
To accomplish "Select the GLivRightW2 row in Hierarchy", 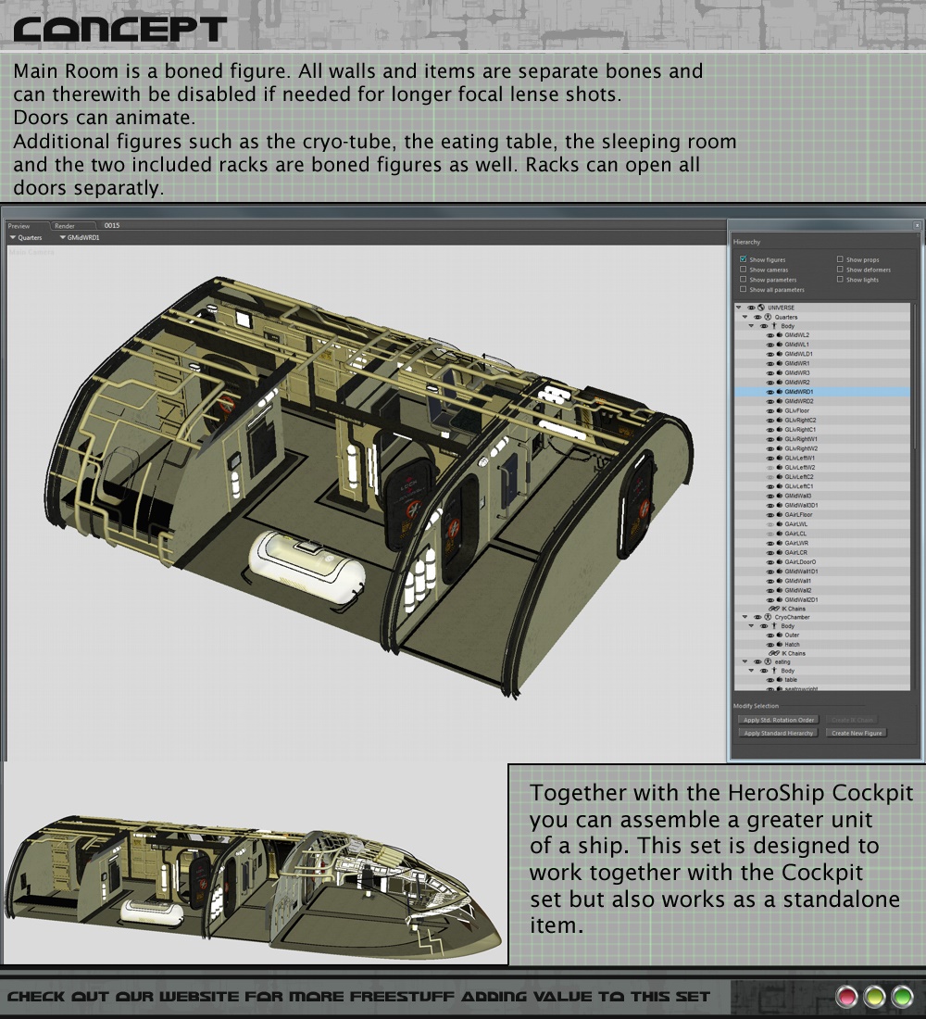I will tap(822, 448).
